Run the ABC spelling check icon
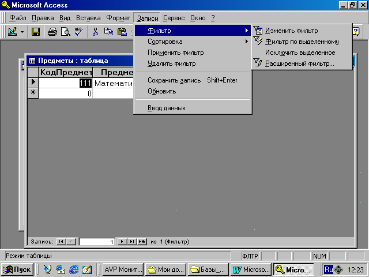The height and width of the screenshot is (277, 369). click(78, 32)
